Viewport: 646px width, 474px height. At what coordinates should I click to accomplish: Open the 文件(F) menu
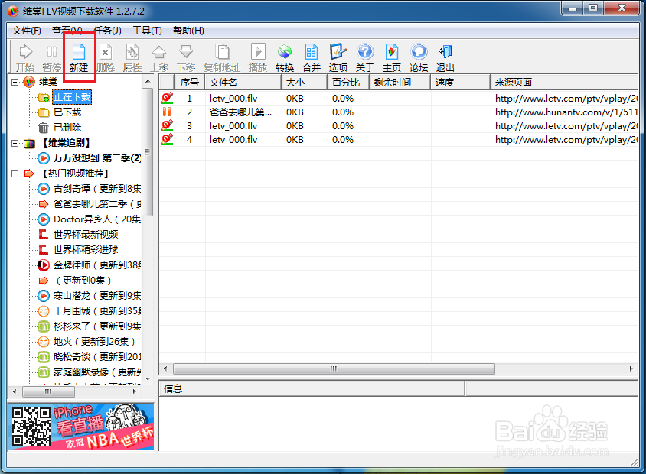tap(26, 31)
